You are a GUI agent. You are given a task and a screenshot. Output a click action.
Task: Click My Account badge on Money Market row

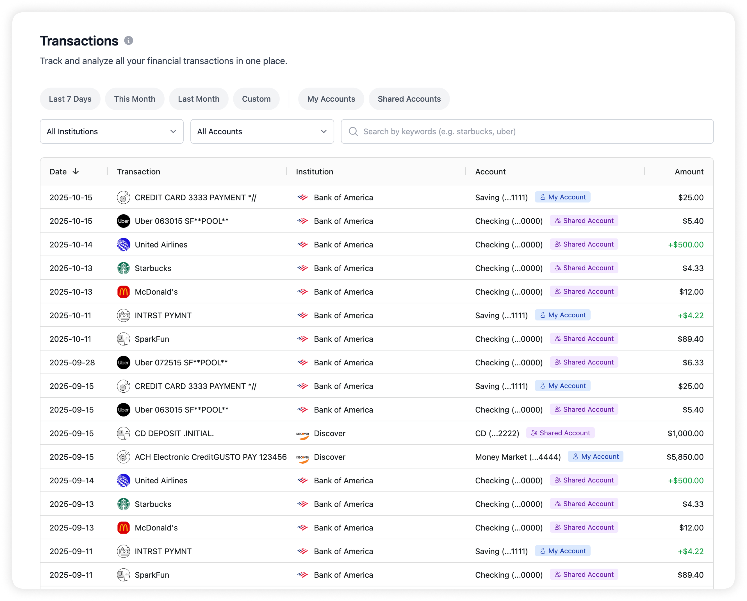[x=595, y=457]
